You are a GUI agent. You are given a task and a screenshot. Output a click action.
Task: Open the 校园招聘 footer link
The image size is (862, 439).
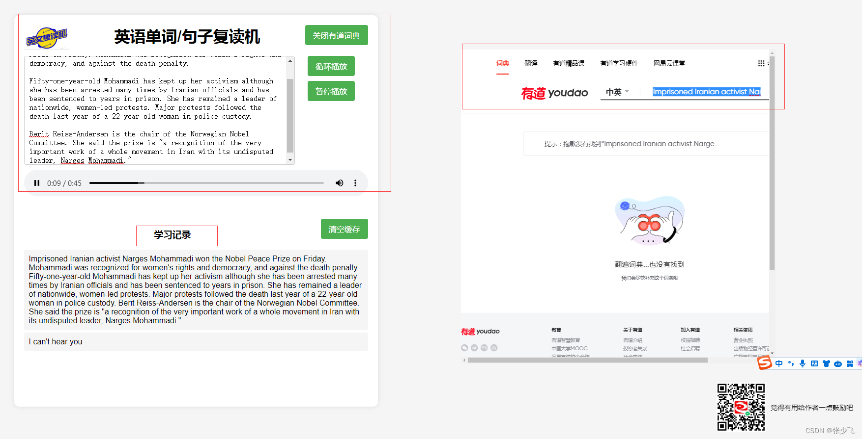pos(690,340)
